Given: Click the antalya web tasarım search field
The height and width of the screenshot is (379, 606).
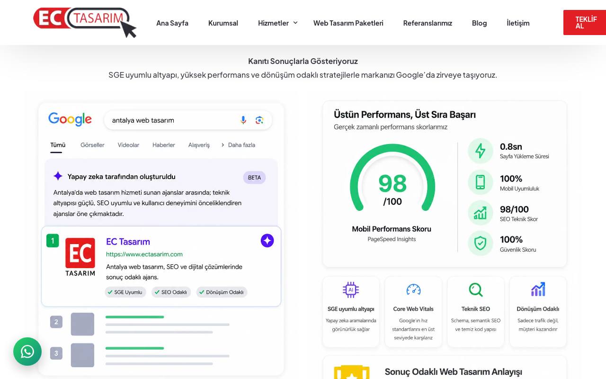Looking at the screenshot, I should pyautogui.click(x=188, y=120).
